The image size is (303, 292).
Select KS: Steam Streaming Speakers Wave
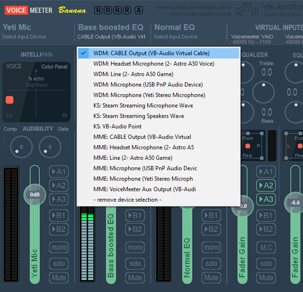coord(159,116)
